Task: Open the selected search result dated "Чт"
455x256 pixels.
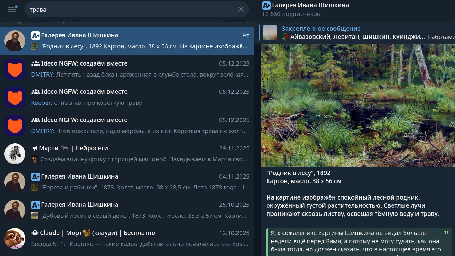Action: (x=127, y=41)
